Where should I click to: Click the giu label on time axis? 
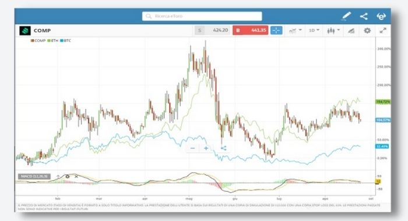(x=235, y=199)
